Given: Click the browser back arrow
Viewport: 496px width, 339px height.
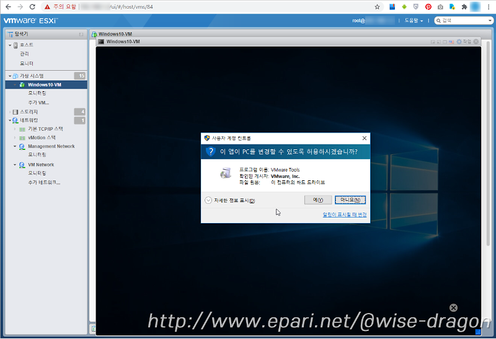Looking at the screenshot, I should click(x=8, y=7).
